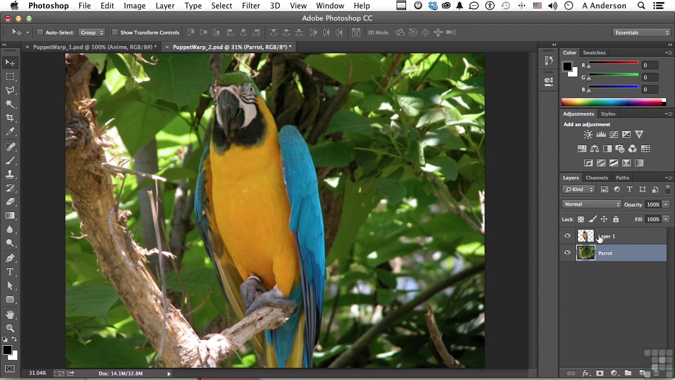Add Levels adjustment icon
Image resolution: width=675 pixels, height=380 pixels.
point(601,135)
